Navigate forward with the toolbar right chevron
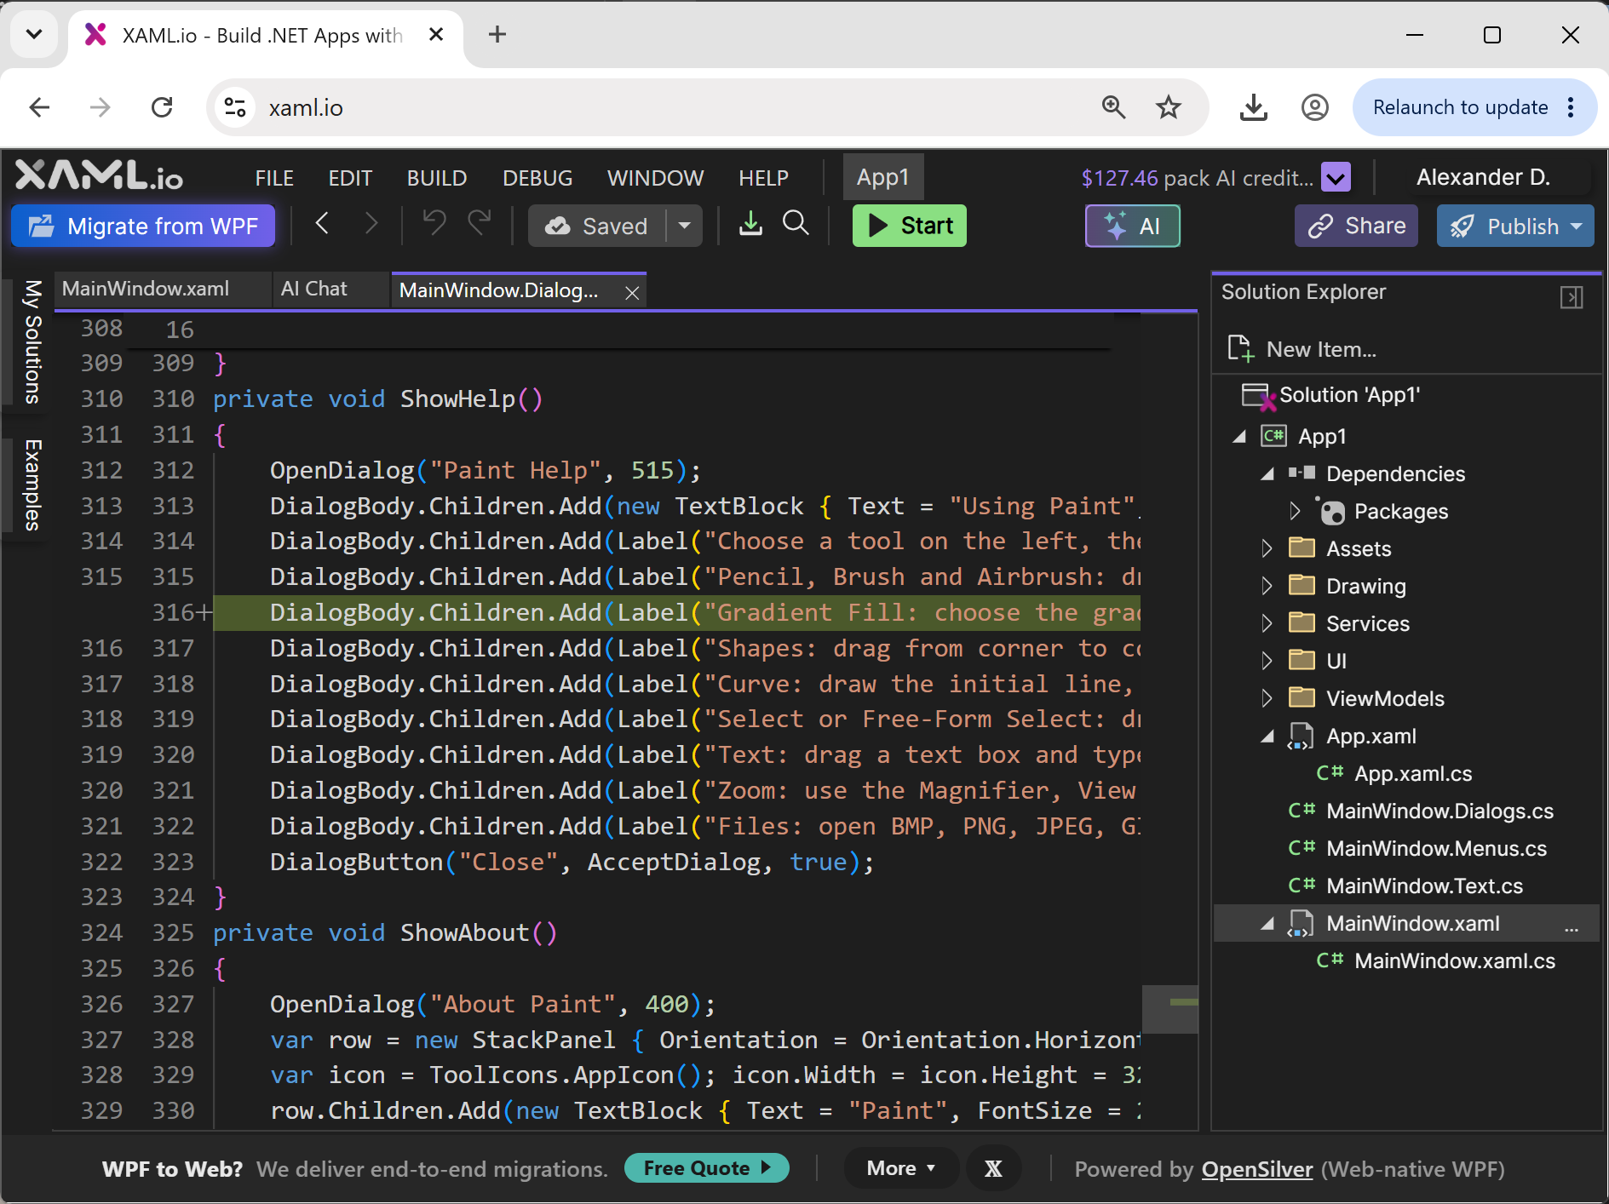Image resolution: width=1609 pixels, height=1204 pixels. (371, 224)
